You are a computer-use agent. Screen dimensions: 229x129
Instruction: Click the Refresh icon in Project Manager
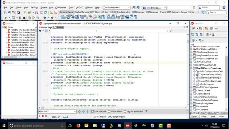(x=193, y=34)
